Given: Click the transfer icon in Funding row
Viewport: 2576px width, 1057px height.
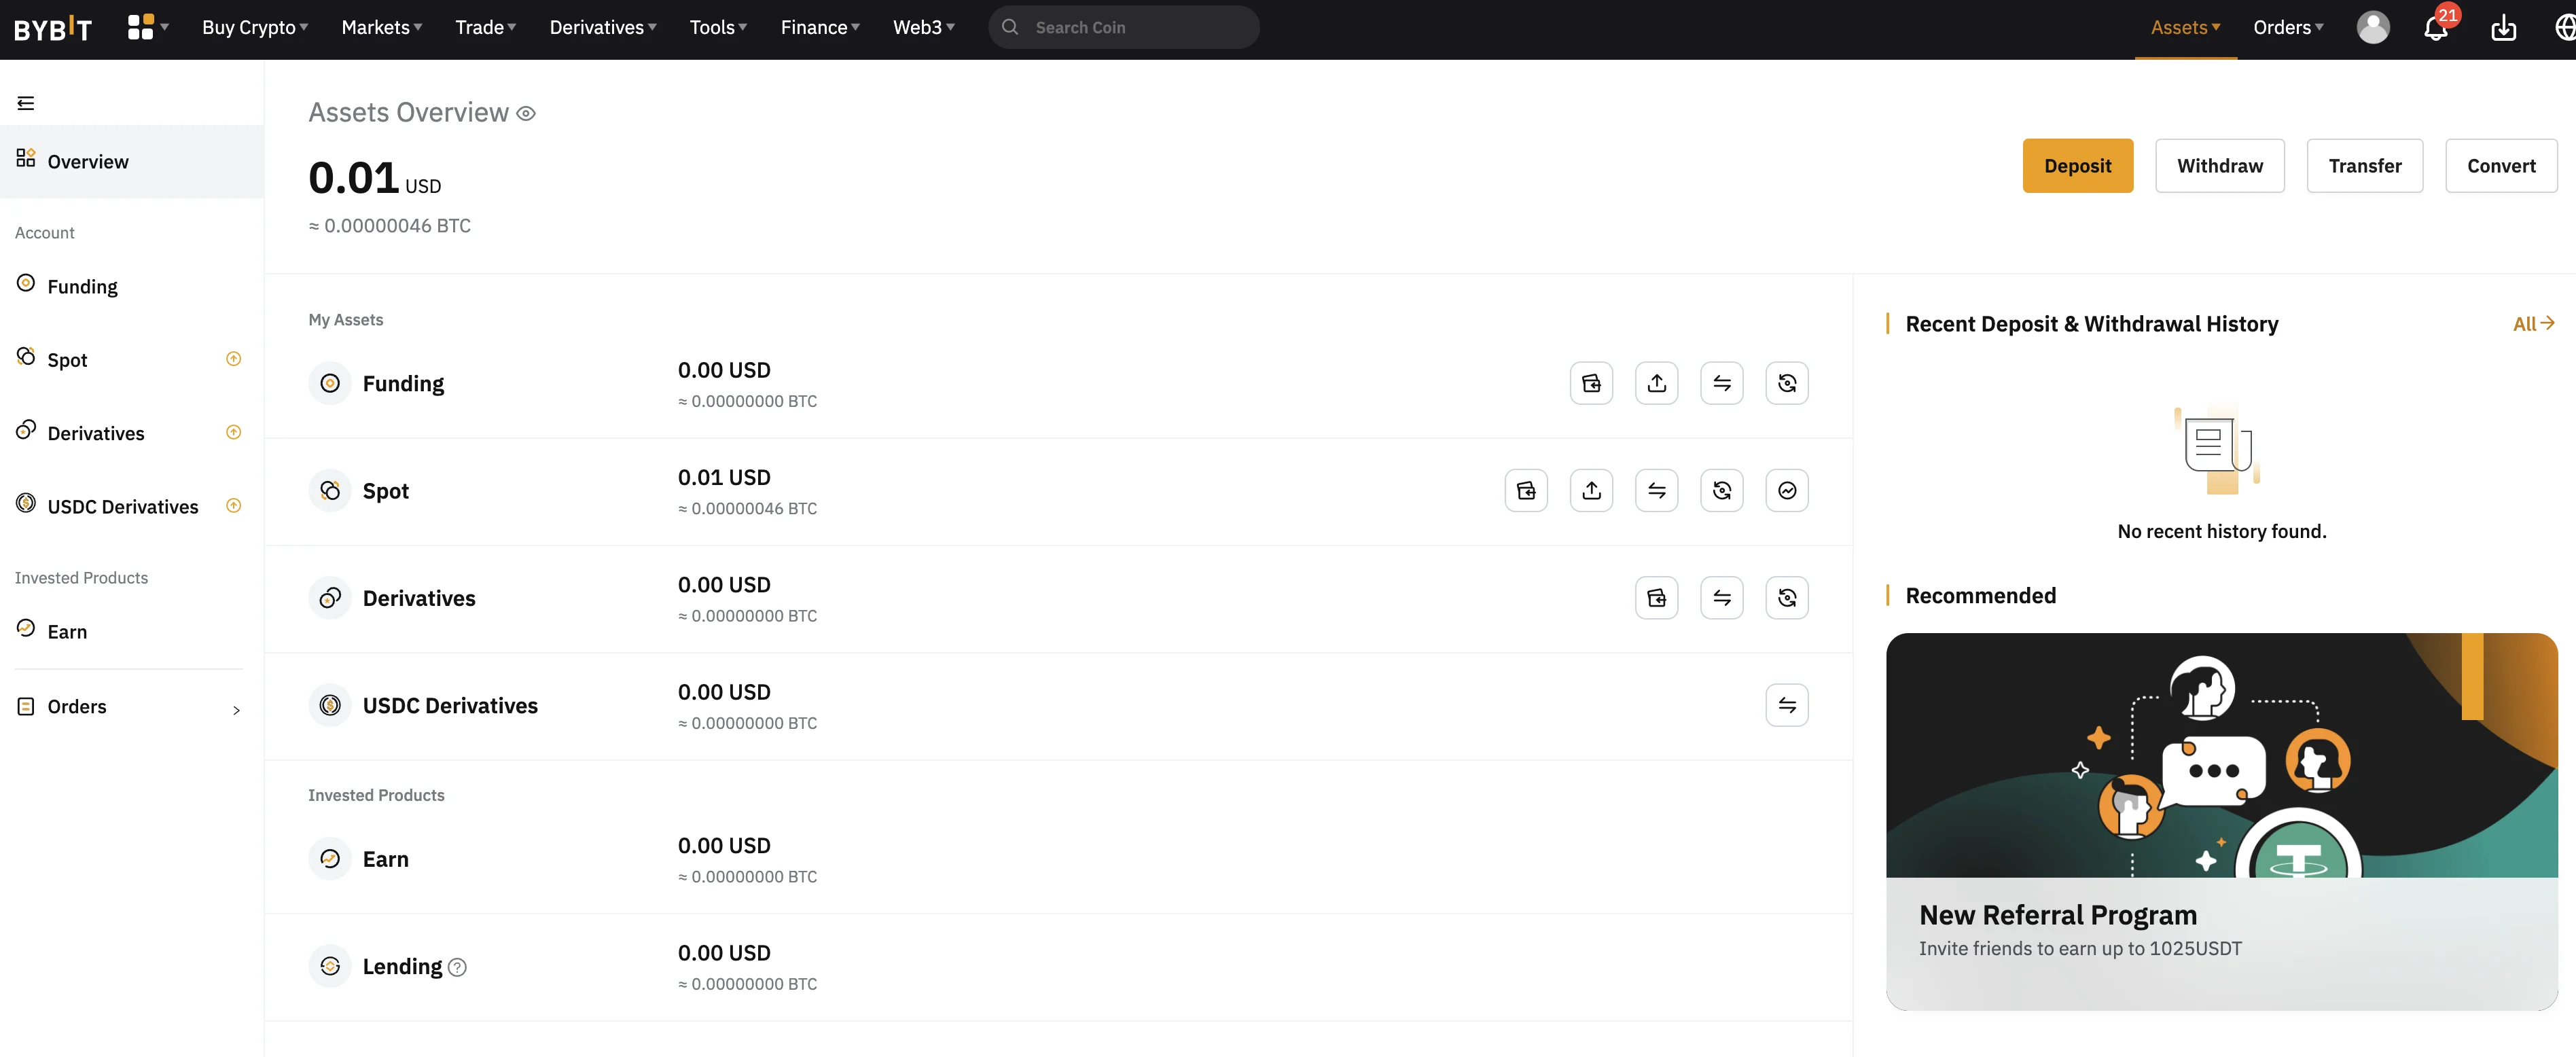Looking at the screenshot, I should [1721, 383].
